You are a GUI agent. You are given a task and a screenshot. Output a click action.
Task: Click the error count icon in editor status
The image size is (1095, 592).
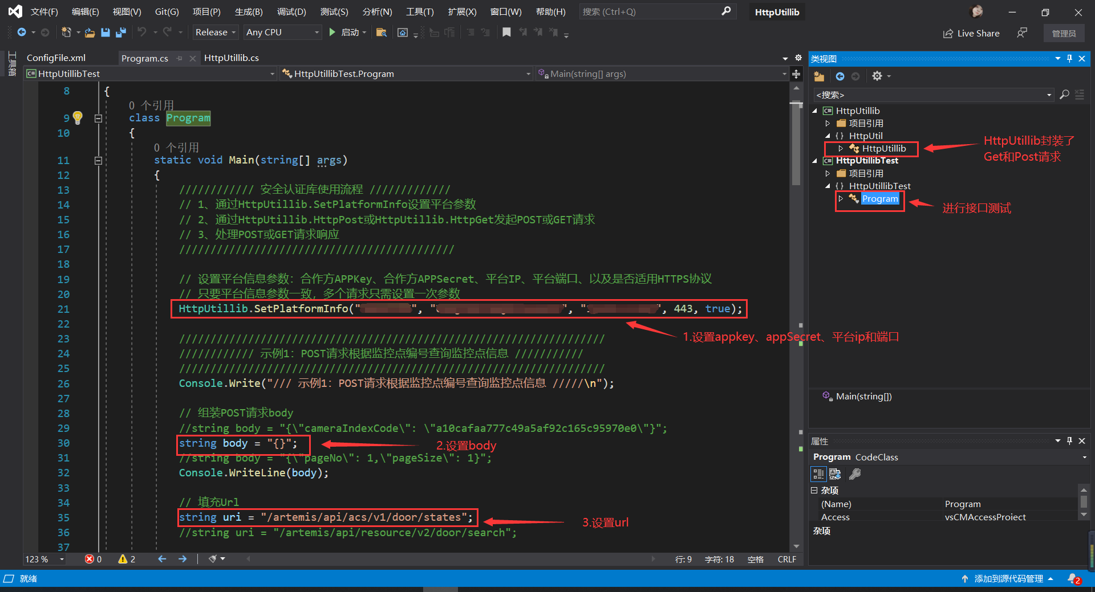[x=90, y=559]
